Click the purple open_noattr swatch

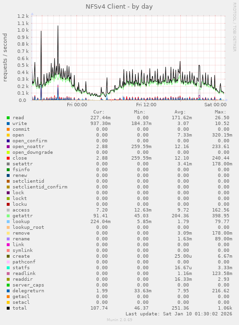(x=8, y=147)
